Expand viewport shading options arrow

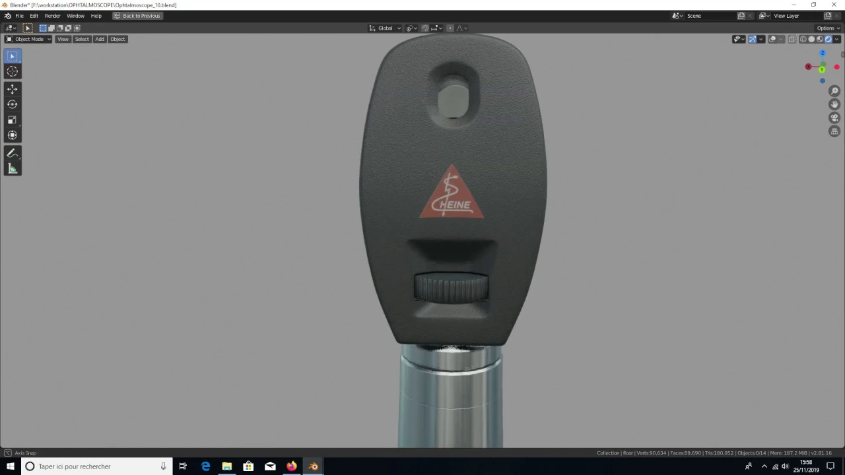tap(836, 39)
